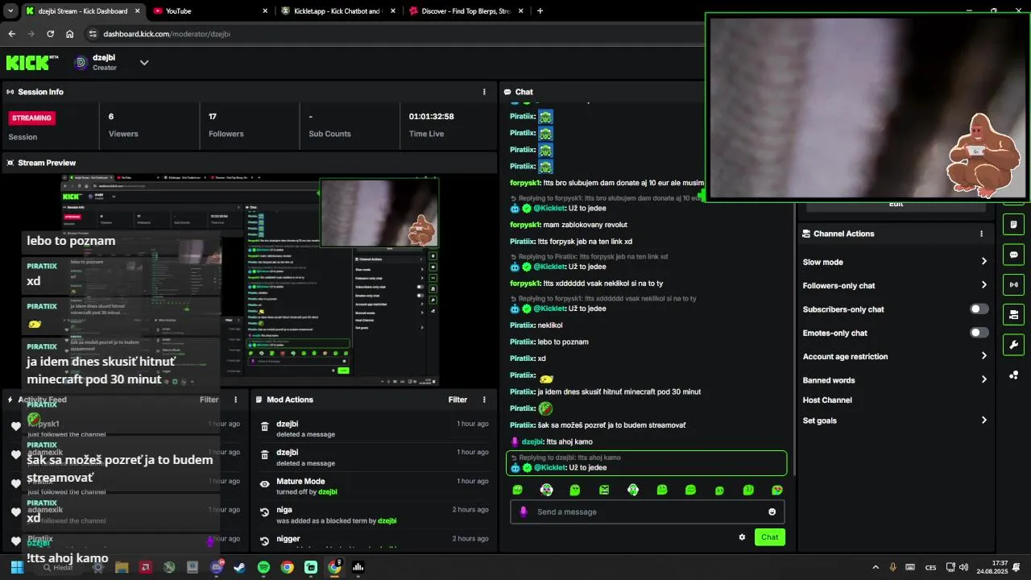The width and height of the screenshot is (1031, 580).
Task: Click eye icon beside Mature Mode entry
Action: pyautogui.click(x=264, y=484)
